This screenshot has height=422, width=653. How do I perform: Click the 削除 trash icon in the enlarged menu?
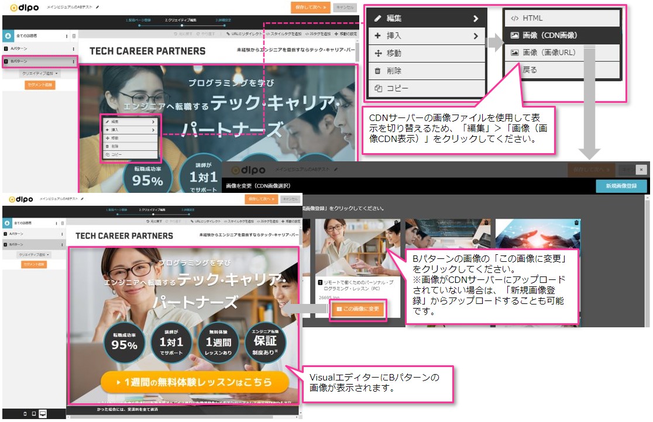(x=378, y=71)
